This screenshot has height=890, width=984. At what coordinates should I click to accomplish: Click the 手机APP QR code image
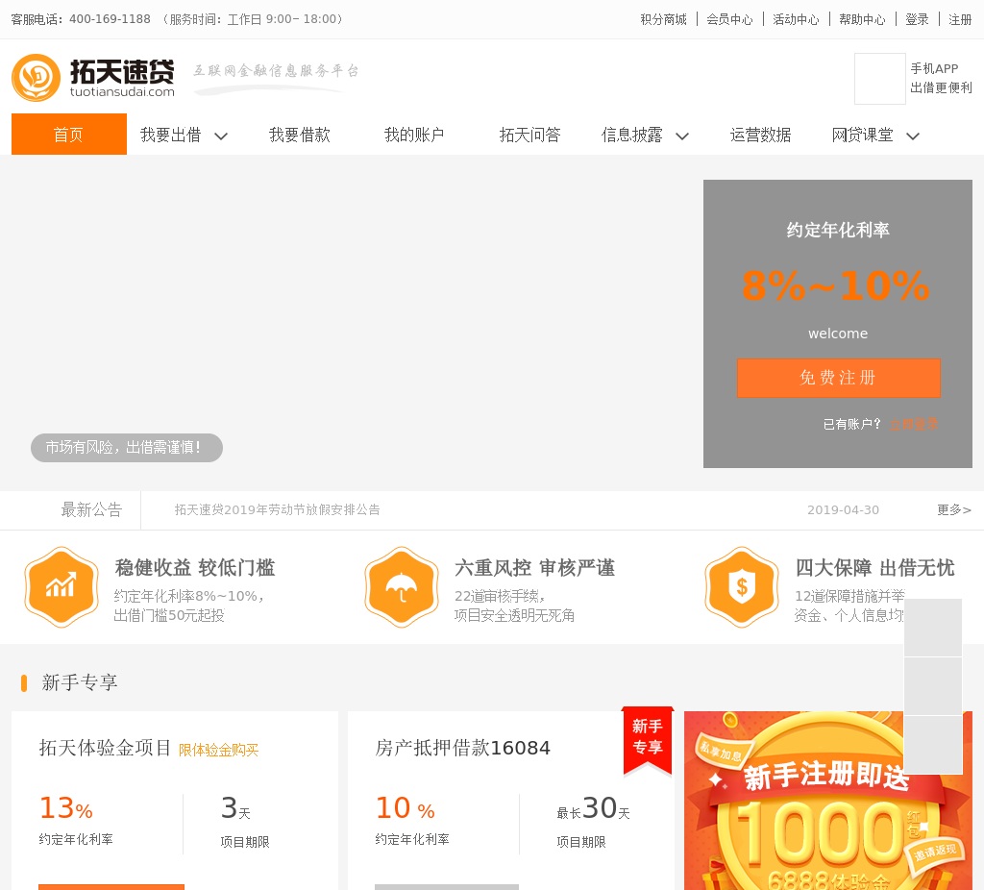click(879, 79)
